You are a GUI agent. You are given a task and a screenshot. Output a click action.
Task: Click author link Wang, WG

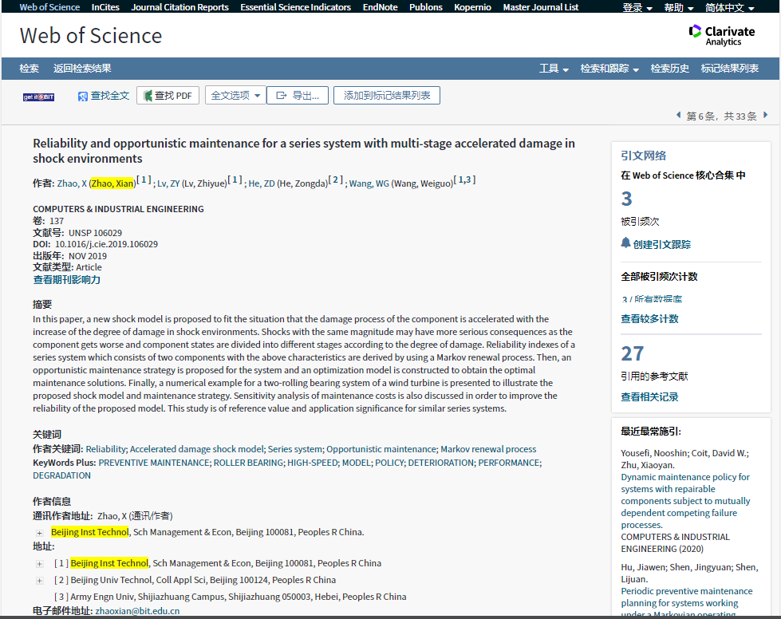(x=369, y=183)
